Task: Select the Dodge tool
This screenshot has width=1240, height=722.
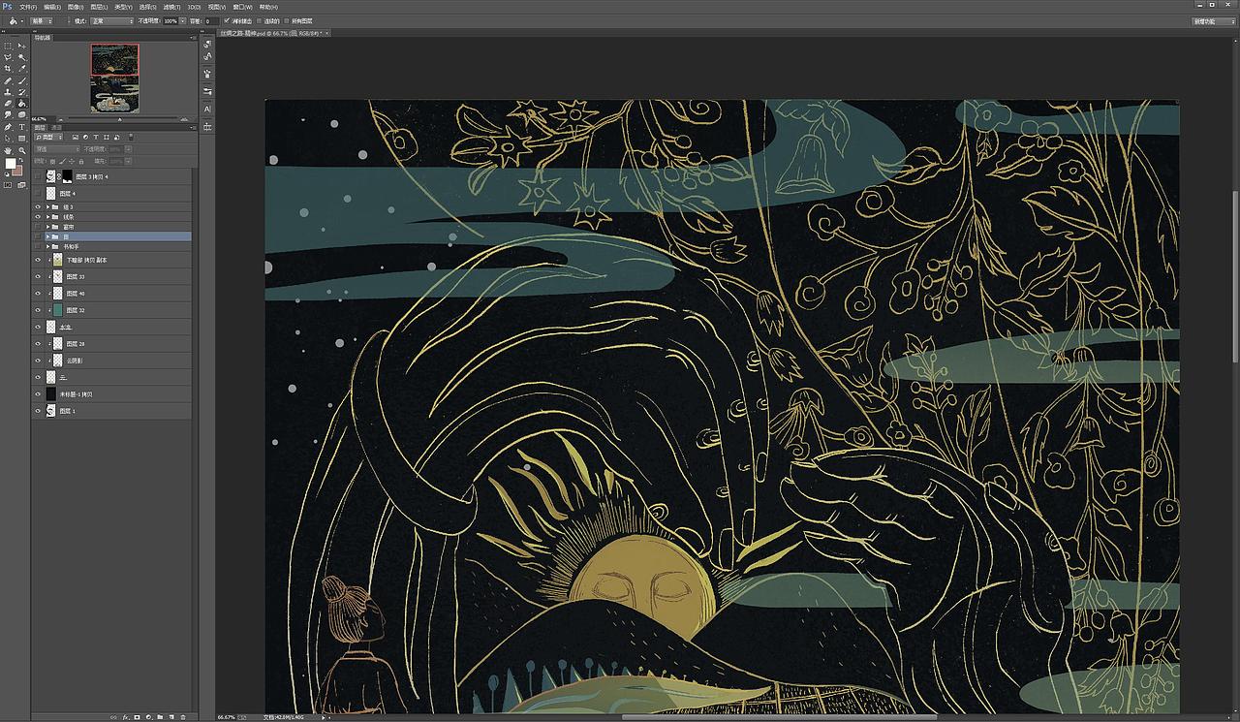Action: [x=21, y=115]
